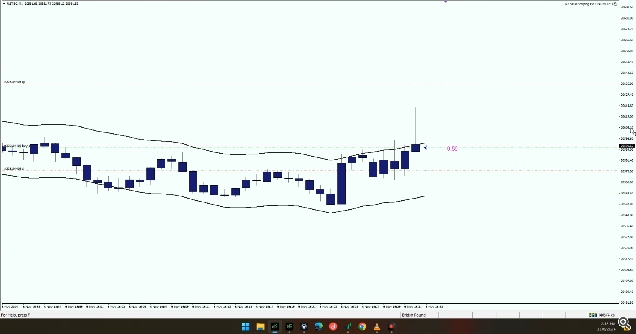
Task: Open the second IC Markets terminal icon
Action: [289, 326]
